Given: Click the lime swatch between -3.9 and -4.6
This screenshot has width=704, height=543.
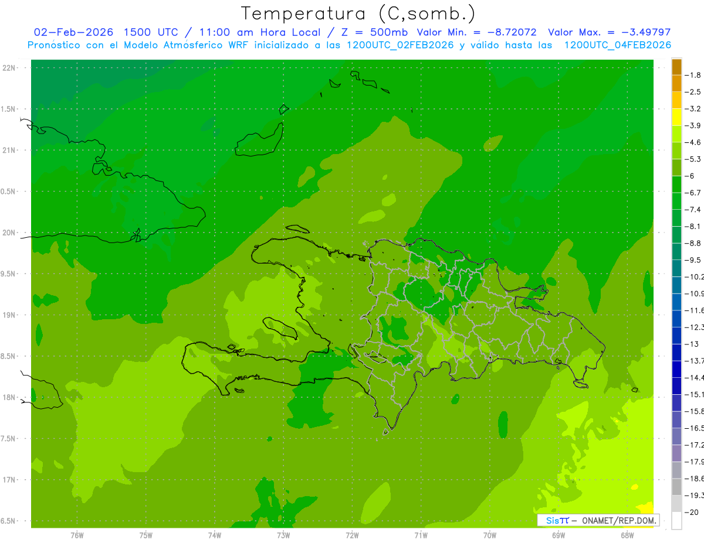Looking at the screenshot, I should pyautogui.click(x=676, y=134).
